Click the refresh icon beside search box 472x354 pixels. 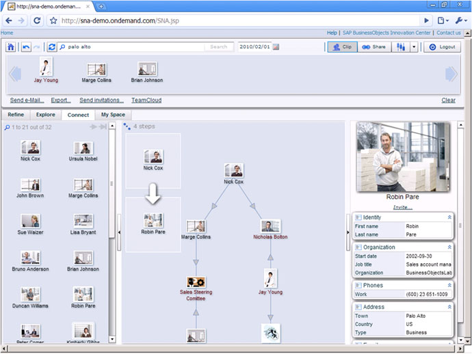[52, 47]
